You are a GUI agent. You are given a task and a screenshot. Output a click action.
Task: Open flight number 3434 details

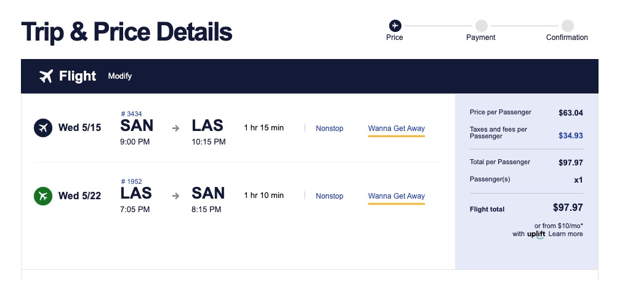tap(131, 114)
